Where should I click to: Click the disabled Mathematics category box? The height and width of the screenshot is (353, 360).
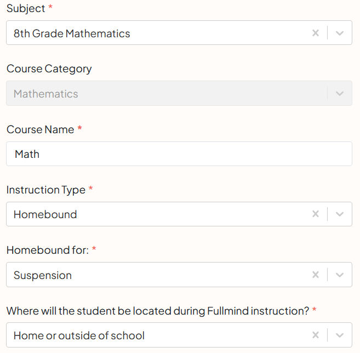179,93
